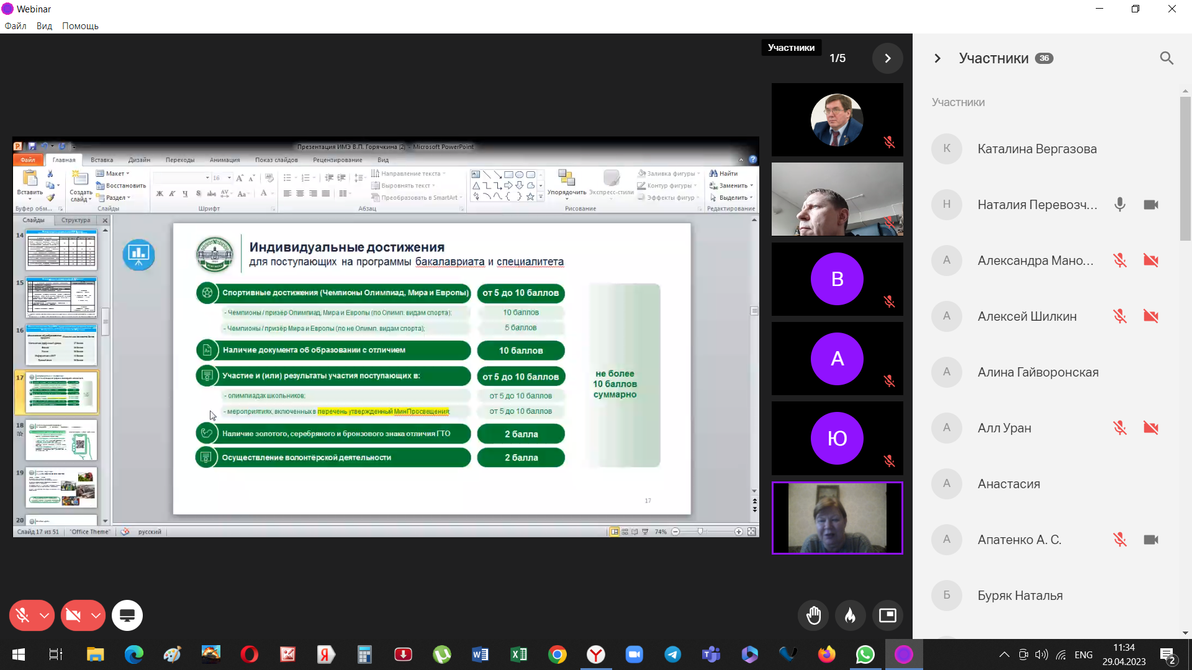Go to next page of video tiles
Screen dimensions: 1192x670
pos(888,58)
